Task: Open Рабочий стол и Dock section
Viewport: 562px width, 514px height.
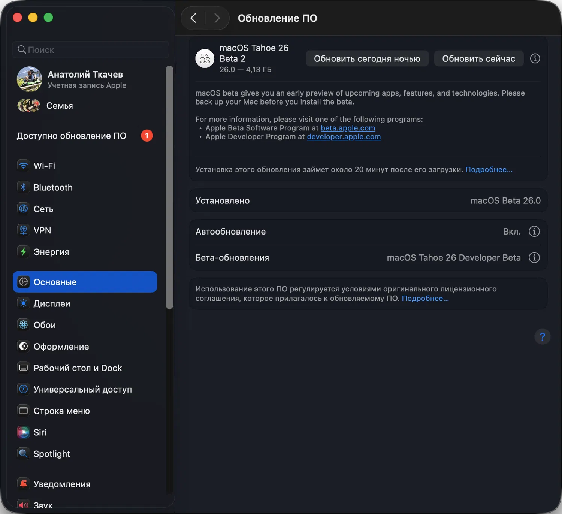Action: click(78, 368)
